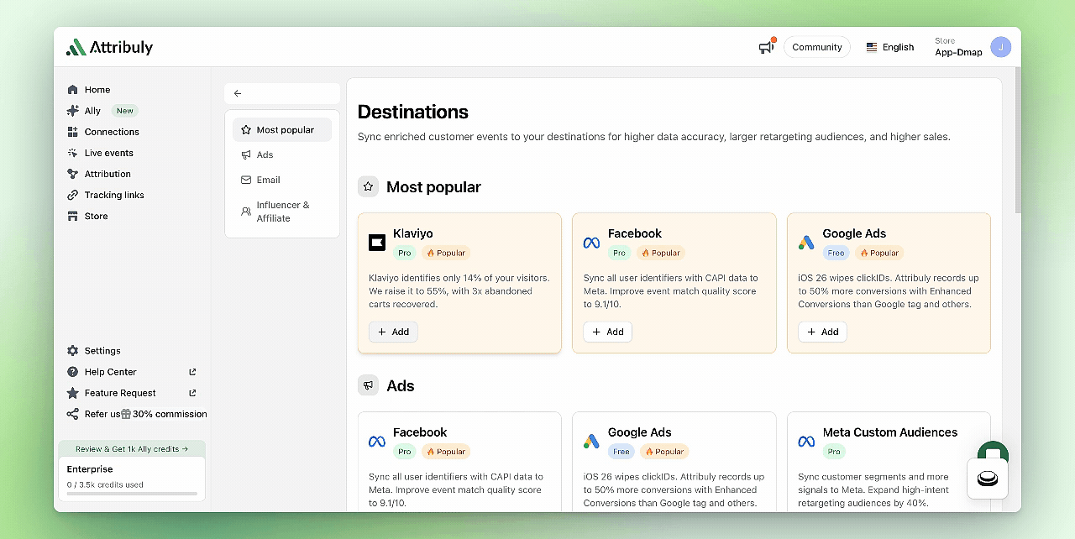This screenshot has width=1075, height=539.
Task: Open the Community button
Action: tap(817, 47)
